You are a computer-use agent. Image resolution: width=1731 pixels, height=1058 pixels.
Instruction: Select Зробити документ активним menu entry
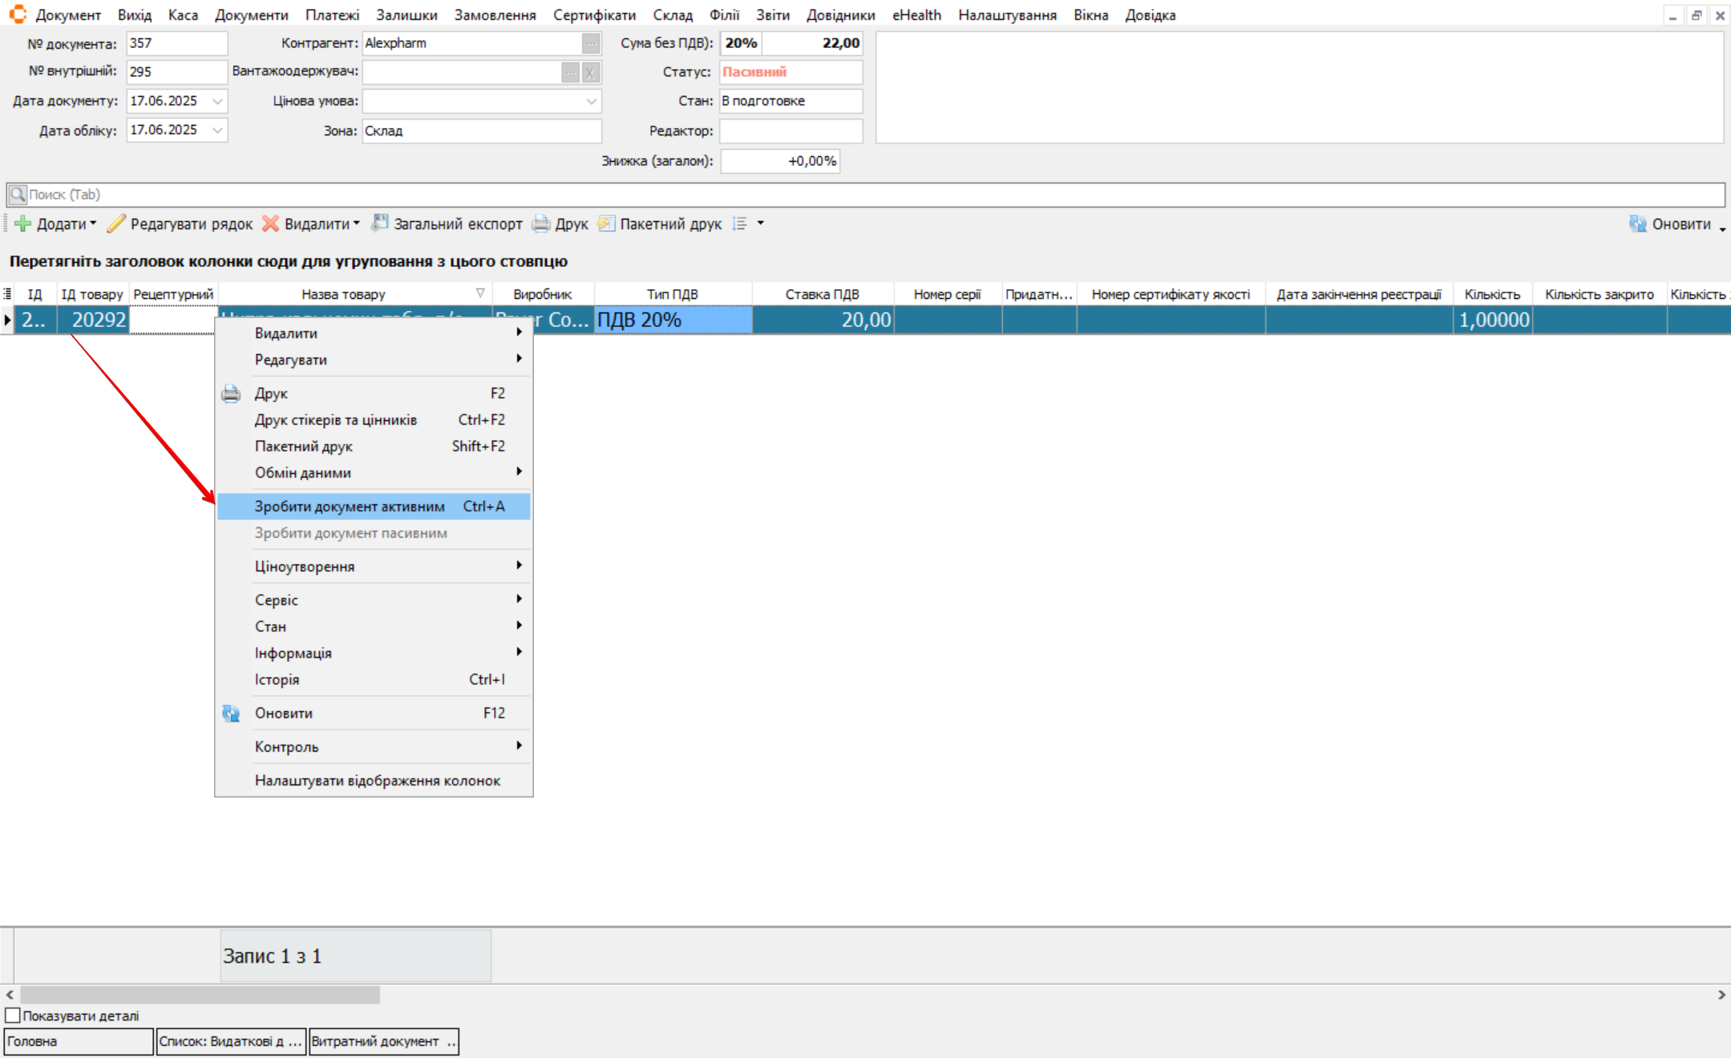(350, 507)
